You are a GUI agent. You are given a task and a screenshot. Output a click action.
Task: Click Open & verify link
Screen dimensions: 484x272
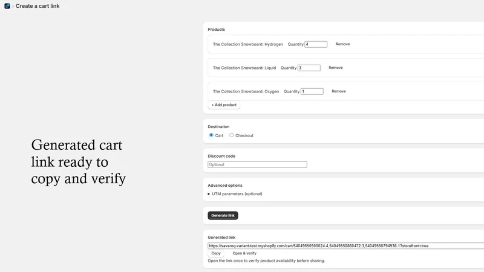(x=244, y=253)
